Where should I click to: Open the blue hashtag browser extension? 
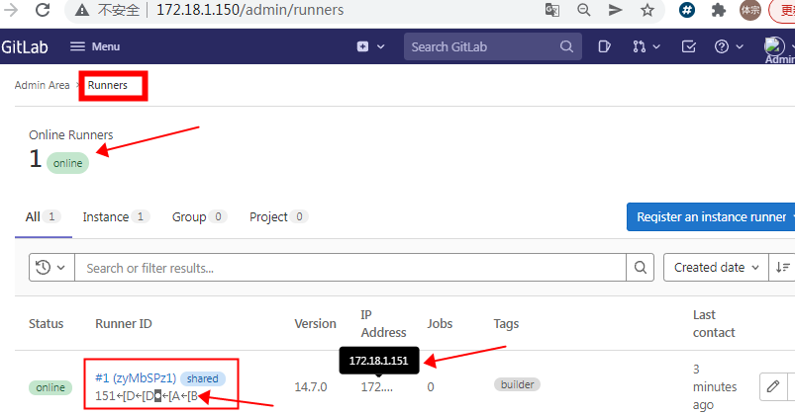pyautogui.click(x=687, y=10)
